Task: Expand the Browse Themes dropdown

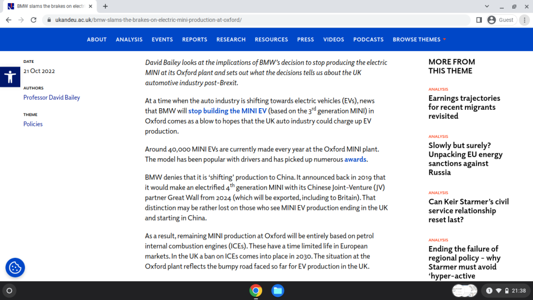Action: point(419,39)
